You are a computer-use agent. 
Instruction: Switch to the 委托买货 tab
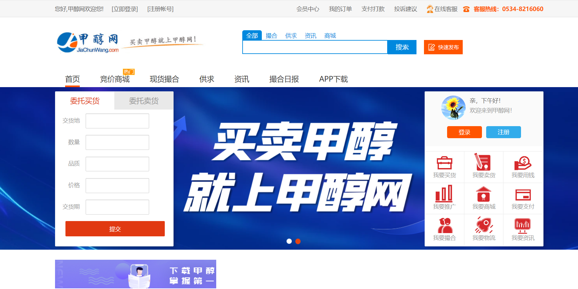pyautogui.click(x=85, y=101)
